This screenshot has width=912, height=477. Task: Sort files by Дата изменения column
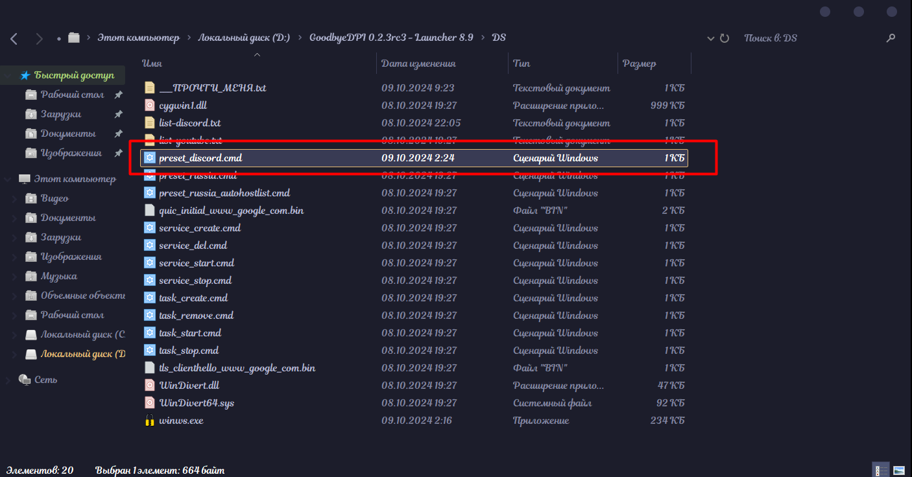(418, 64)
